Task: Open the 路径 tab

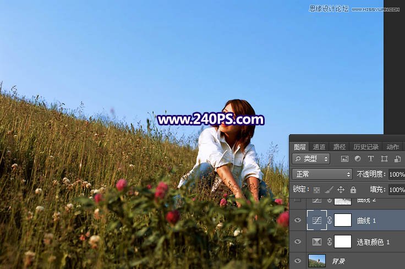Action: tap(339, 147)
